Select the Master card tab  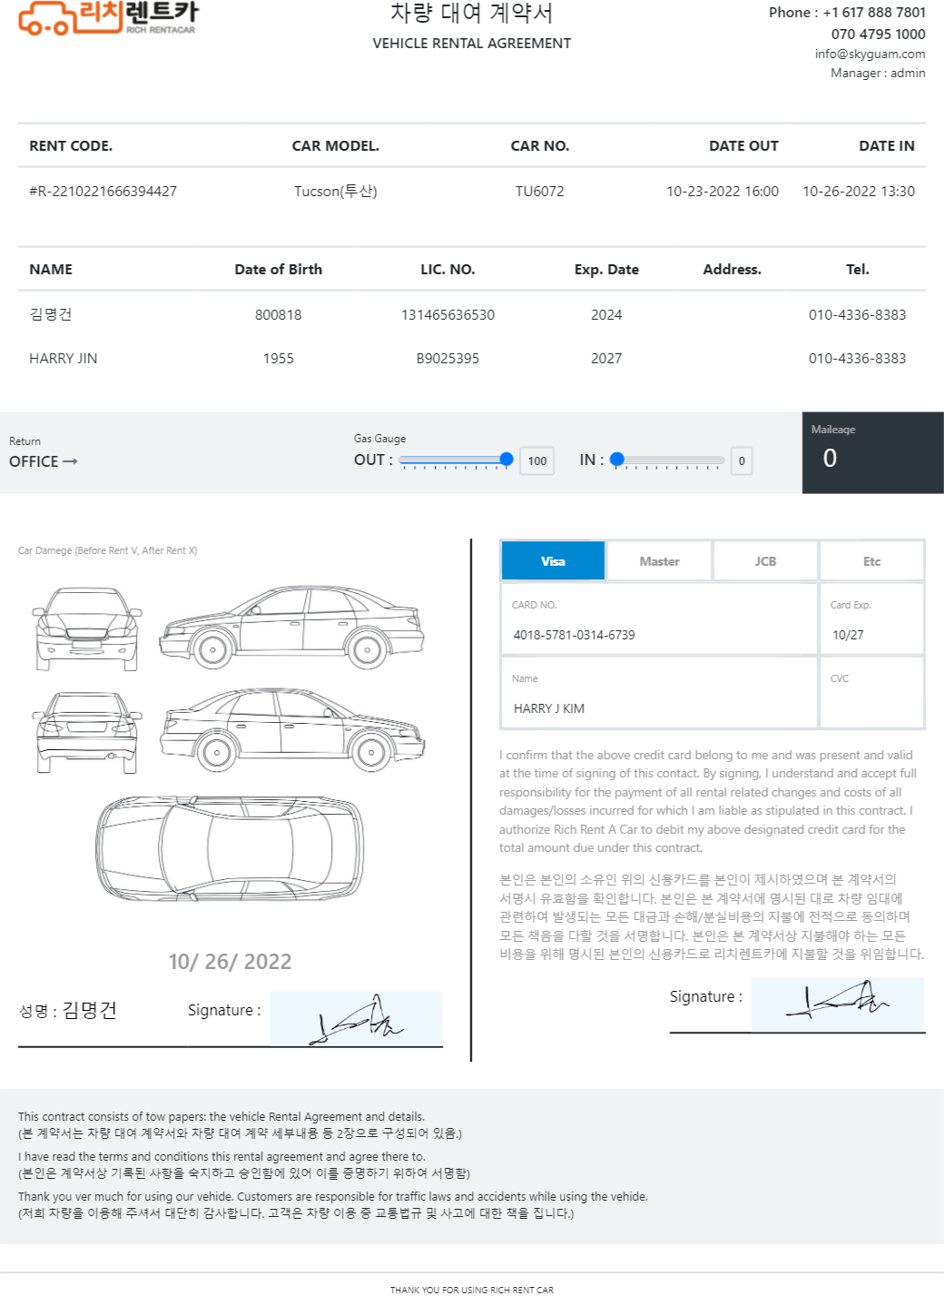[x=659, y=561]
